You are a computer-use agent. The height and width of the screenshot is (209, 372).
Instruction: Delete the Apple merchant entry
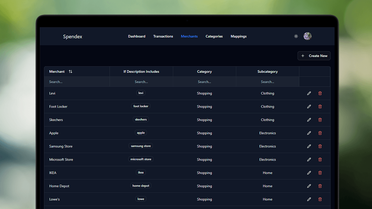click(x=320, y=133)
